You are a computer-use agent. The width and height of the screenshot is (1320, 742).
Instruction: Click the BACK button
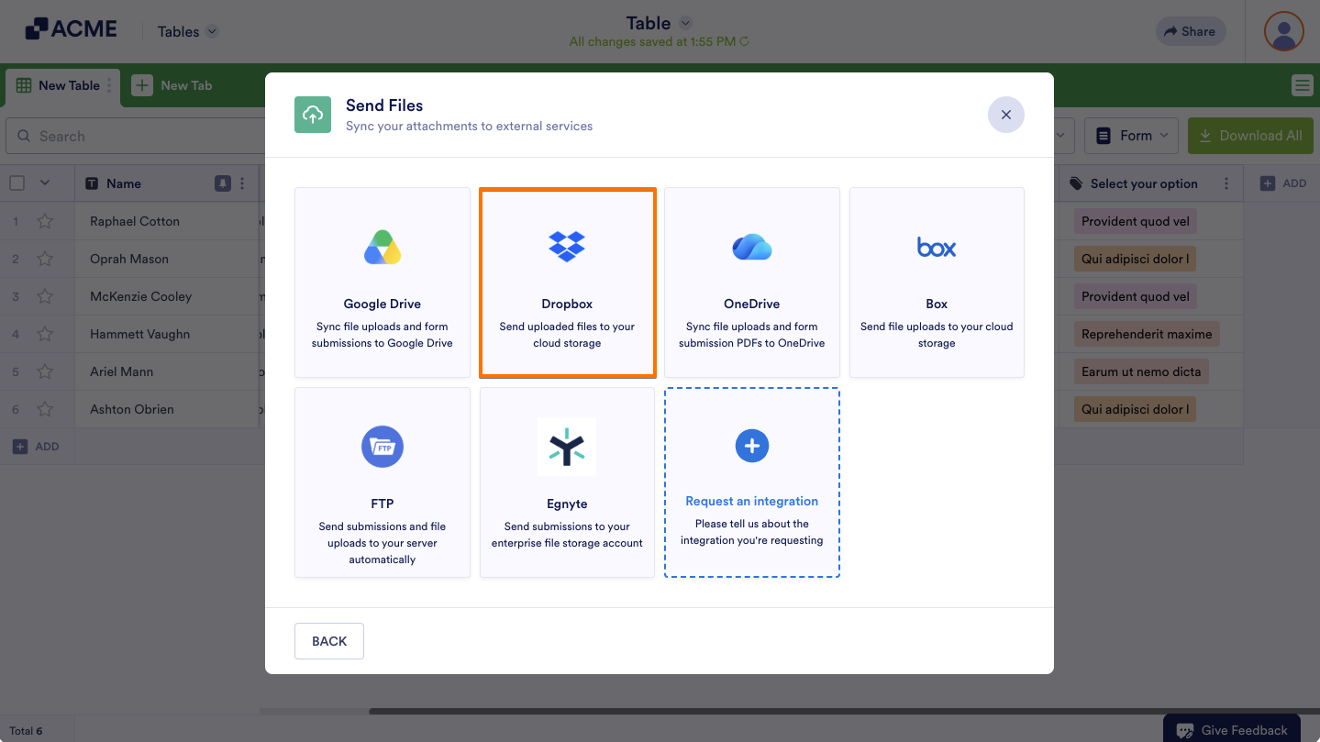[x=329, y=641]
